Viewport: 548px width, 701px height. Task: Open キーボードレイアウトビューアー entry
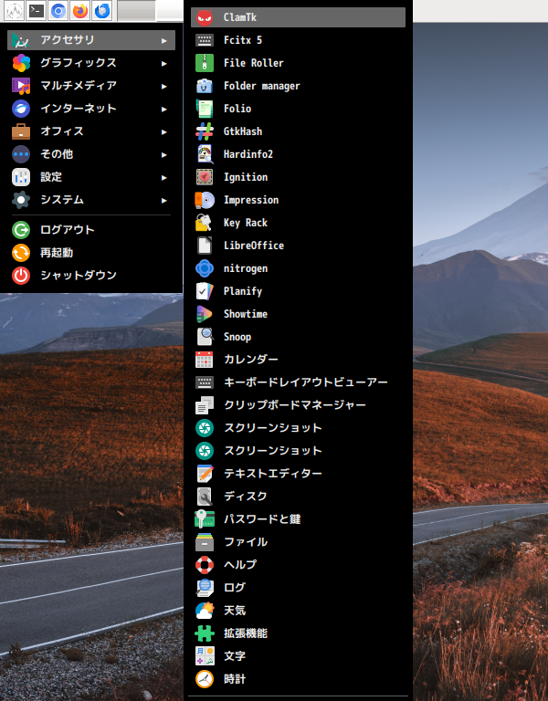click(x=298, y=382)
